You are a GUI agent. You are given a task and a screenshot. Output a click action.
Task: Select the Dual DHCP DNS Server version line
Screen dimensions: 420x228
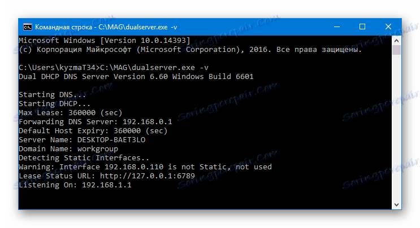pyautogui.click(x=136, y=76)
